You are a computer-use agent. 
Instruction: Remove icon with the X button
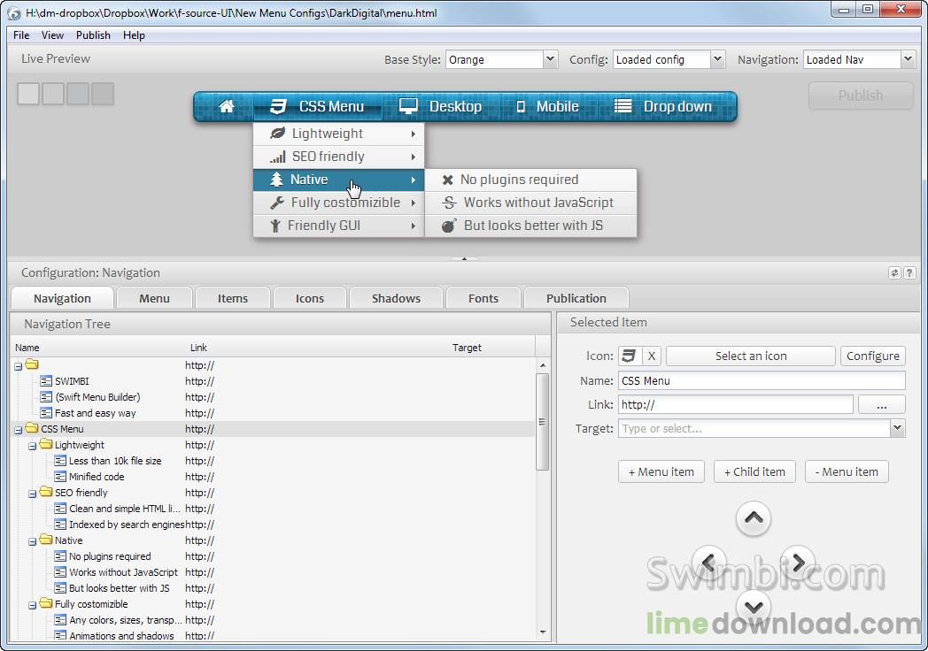(x=652, y=356)
